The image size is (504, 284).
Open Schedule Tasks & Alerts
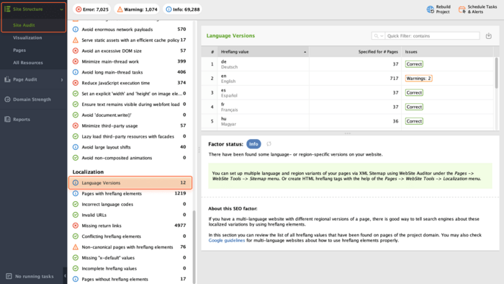point(477,9)
